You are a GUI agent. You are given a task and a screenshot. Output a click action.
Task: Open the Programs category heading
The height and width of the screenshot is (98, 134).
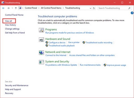(51, 29)
